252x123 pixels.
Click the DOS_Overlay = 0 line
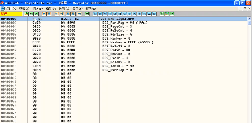point(117,70)
